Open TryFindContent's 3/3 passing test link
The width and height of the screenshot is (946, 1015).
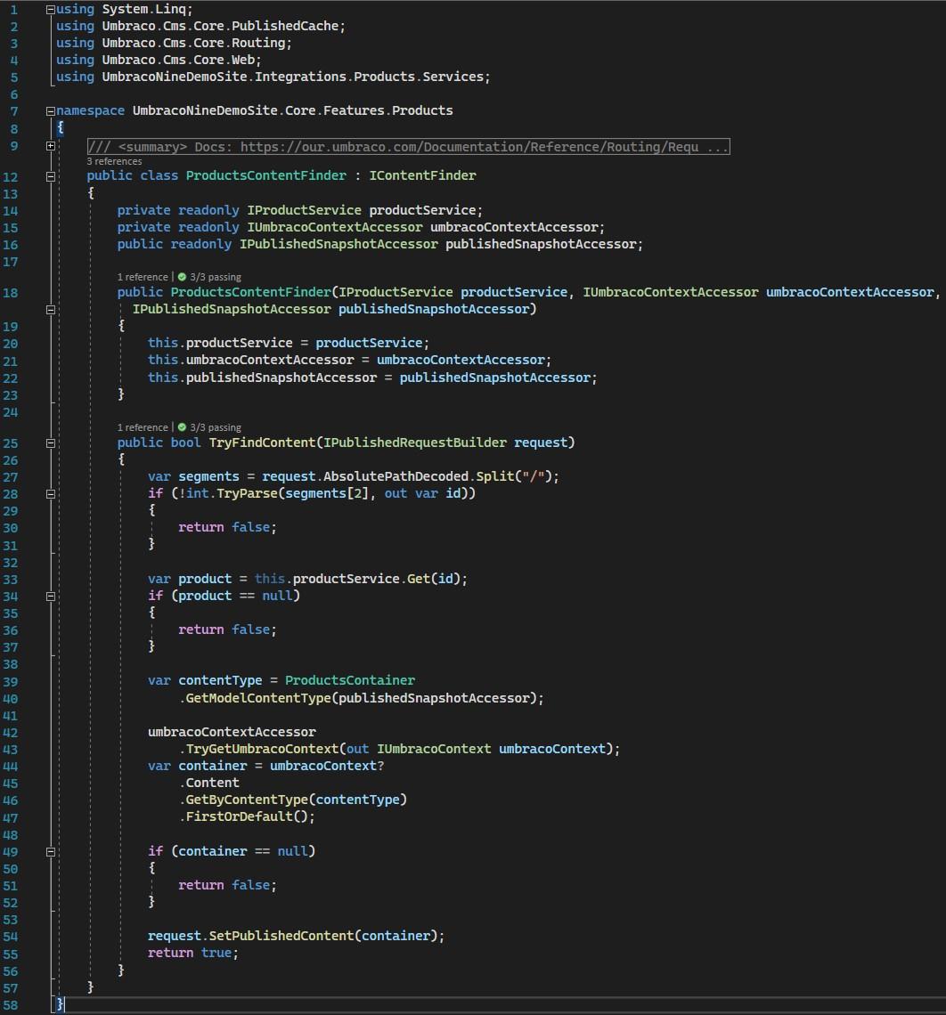(x=216, y=428)
